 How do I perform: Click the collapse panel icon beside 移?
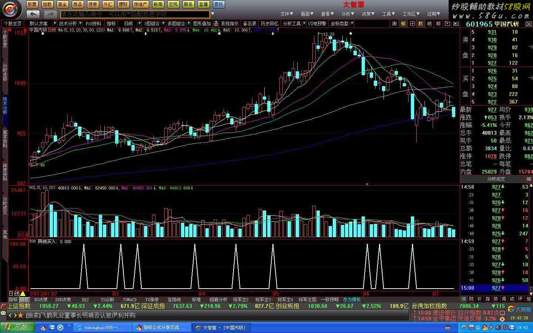click(447, 23)
